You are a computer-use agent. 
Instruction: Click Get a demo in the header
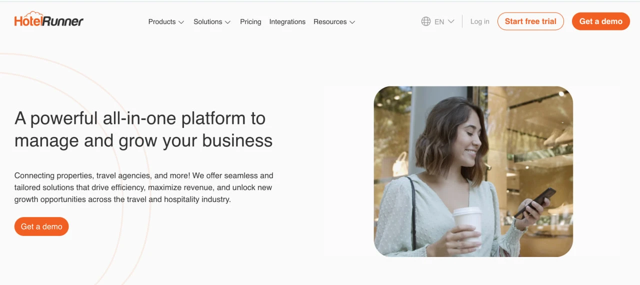coord(600,21)
